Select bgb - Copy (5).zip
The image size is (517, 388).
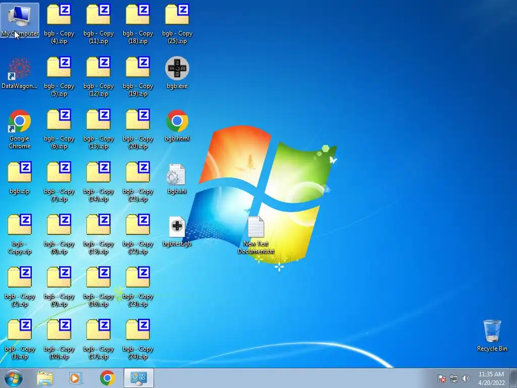tap(59, 77)
